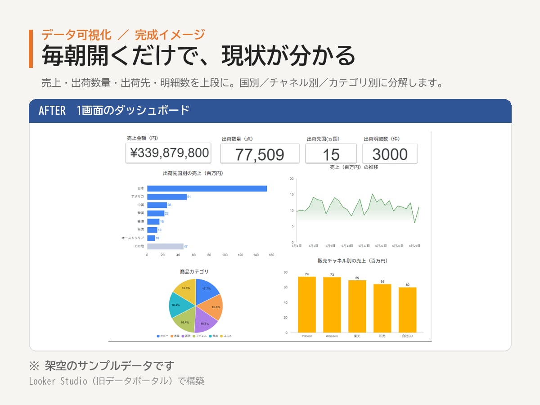Click the コスメ legend item under pie chart
Image resolution: width=540 pixels, height=405 pixels.
pos(226,336)
